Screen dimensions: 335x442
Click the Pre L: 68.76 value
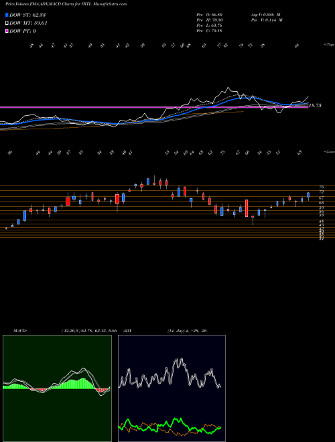[x=210, y=25]
